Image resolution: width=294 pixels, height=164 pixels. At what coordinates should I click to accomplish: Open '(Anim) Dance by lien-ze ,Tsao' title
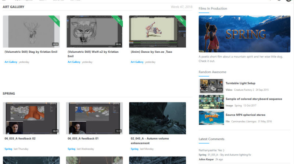point(151,52)
